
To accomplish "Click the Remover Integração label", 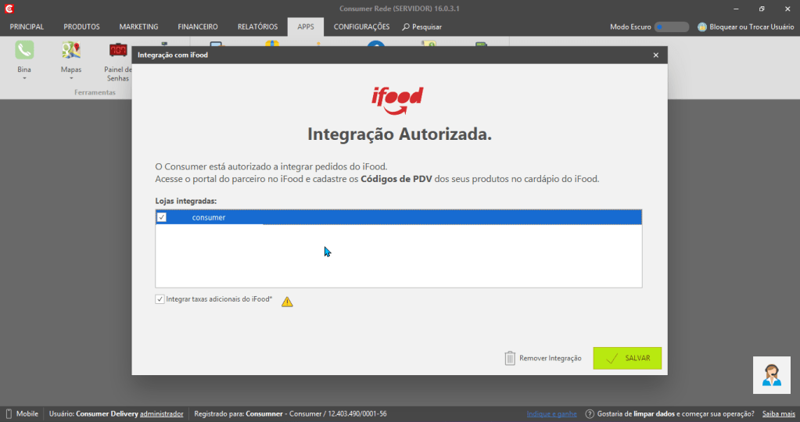I will [550, 358].
